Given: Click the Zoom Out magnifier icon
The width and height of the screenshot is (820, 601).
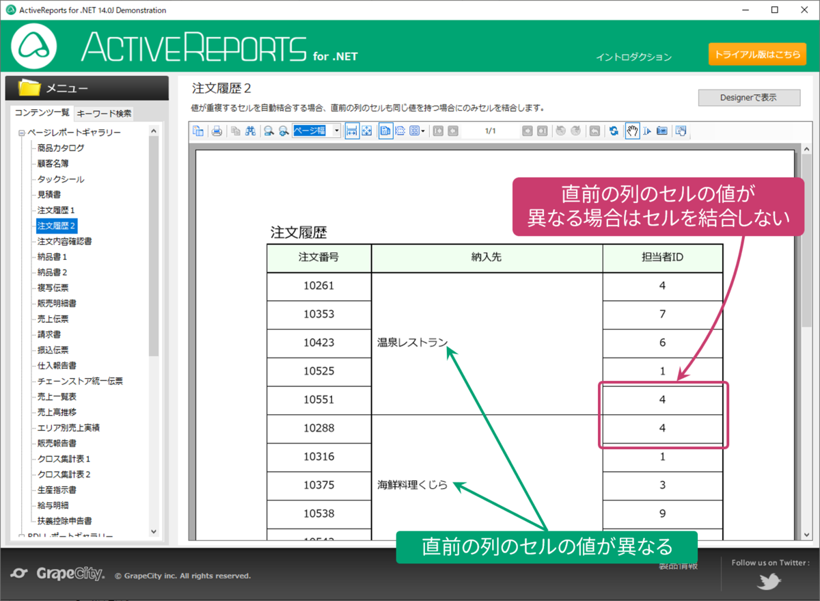Looking at the screenshot, I should 269,131.
